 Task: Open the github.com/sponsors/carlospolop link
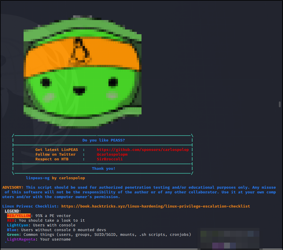pos(143,150)
